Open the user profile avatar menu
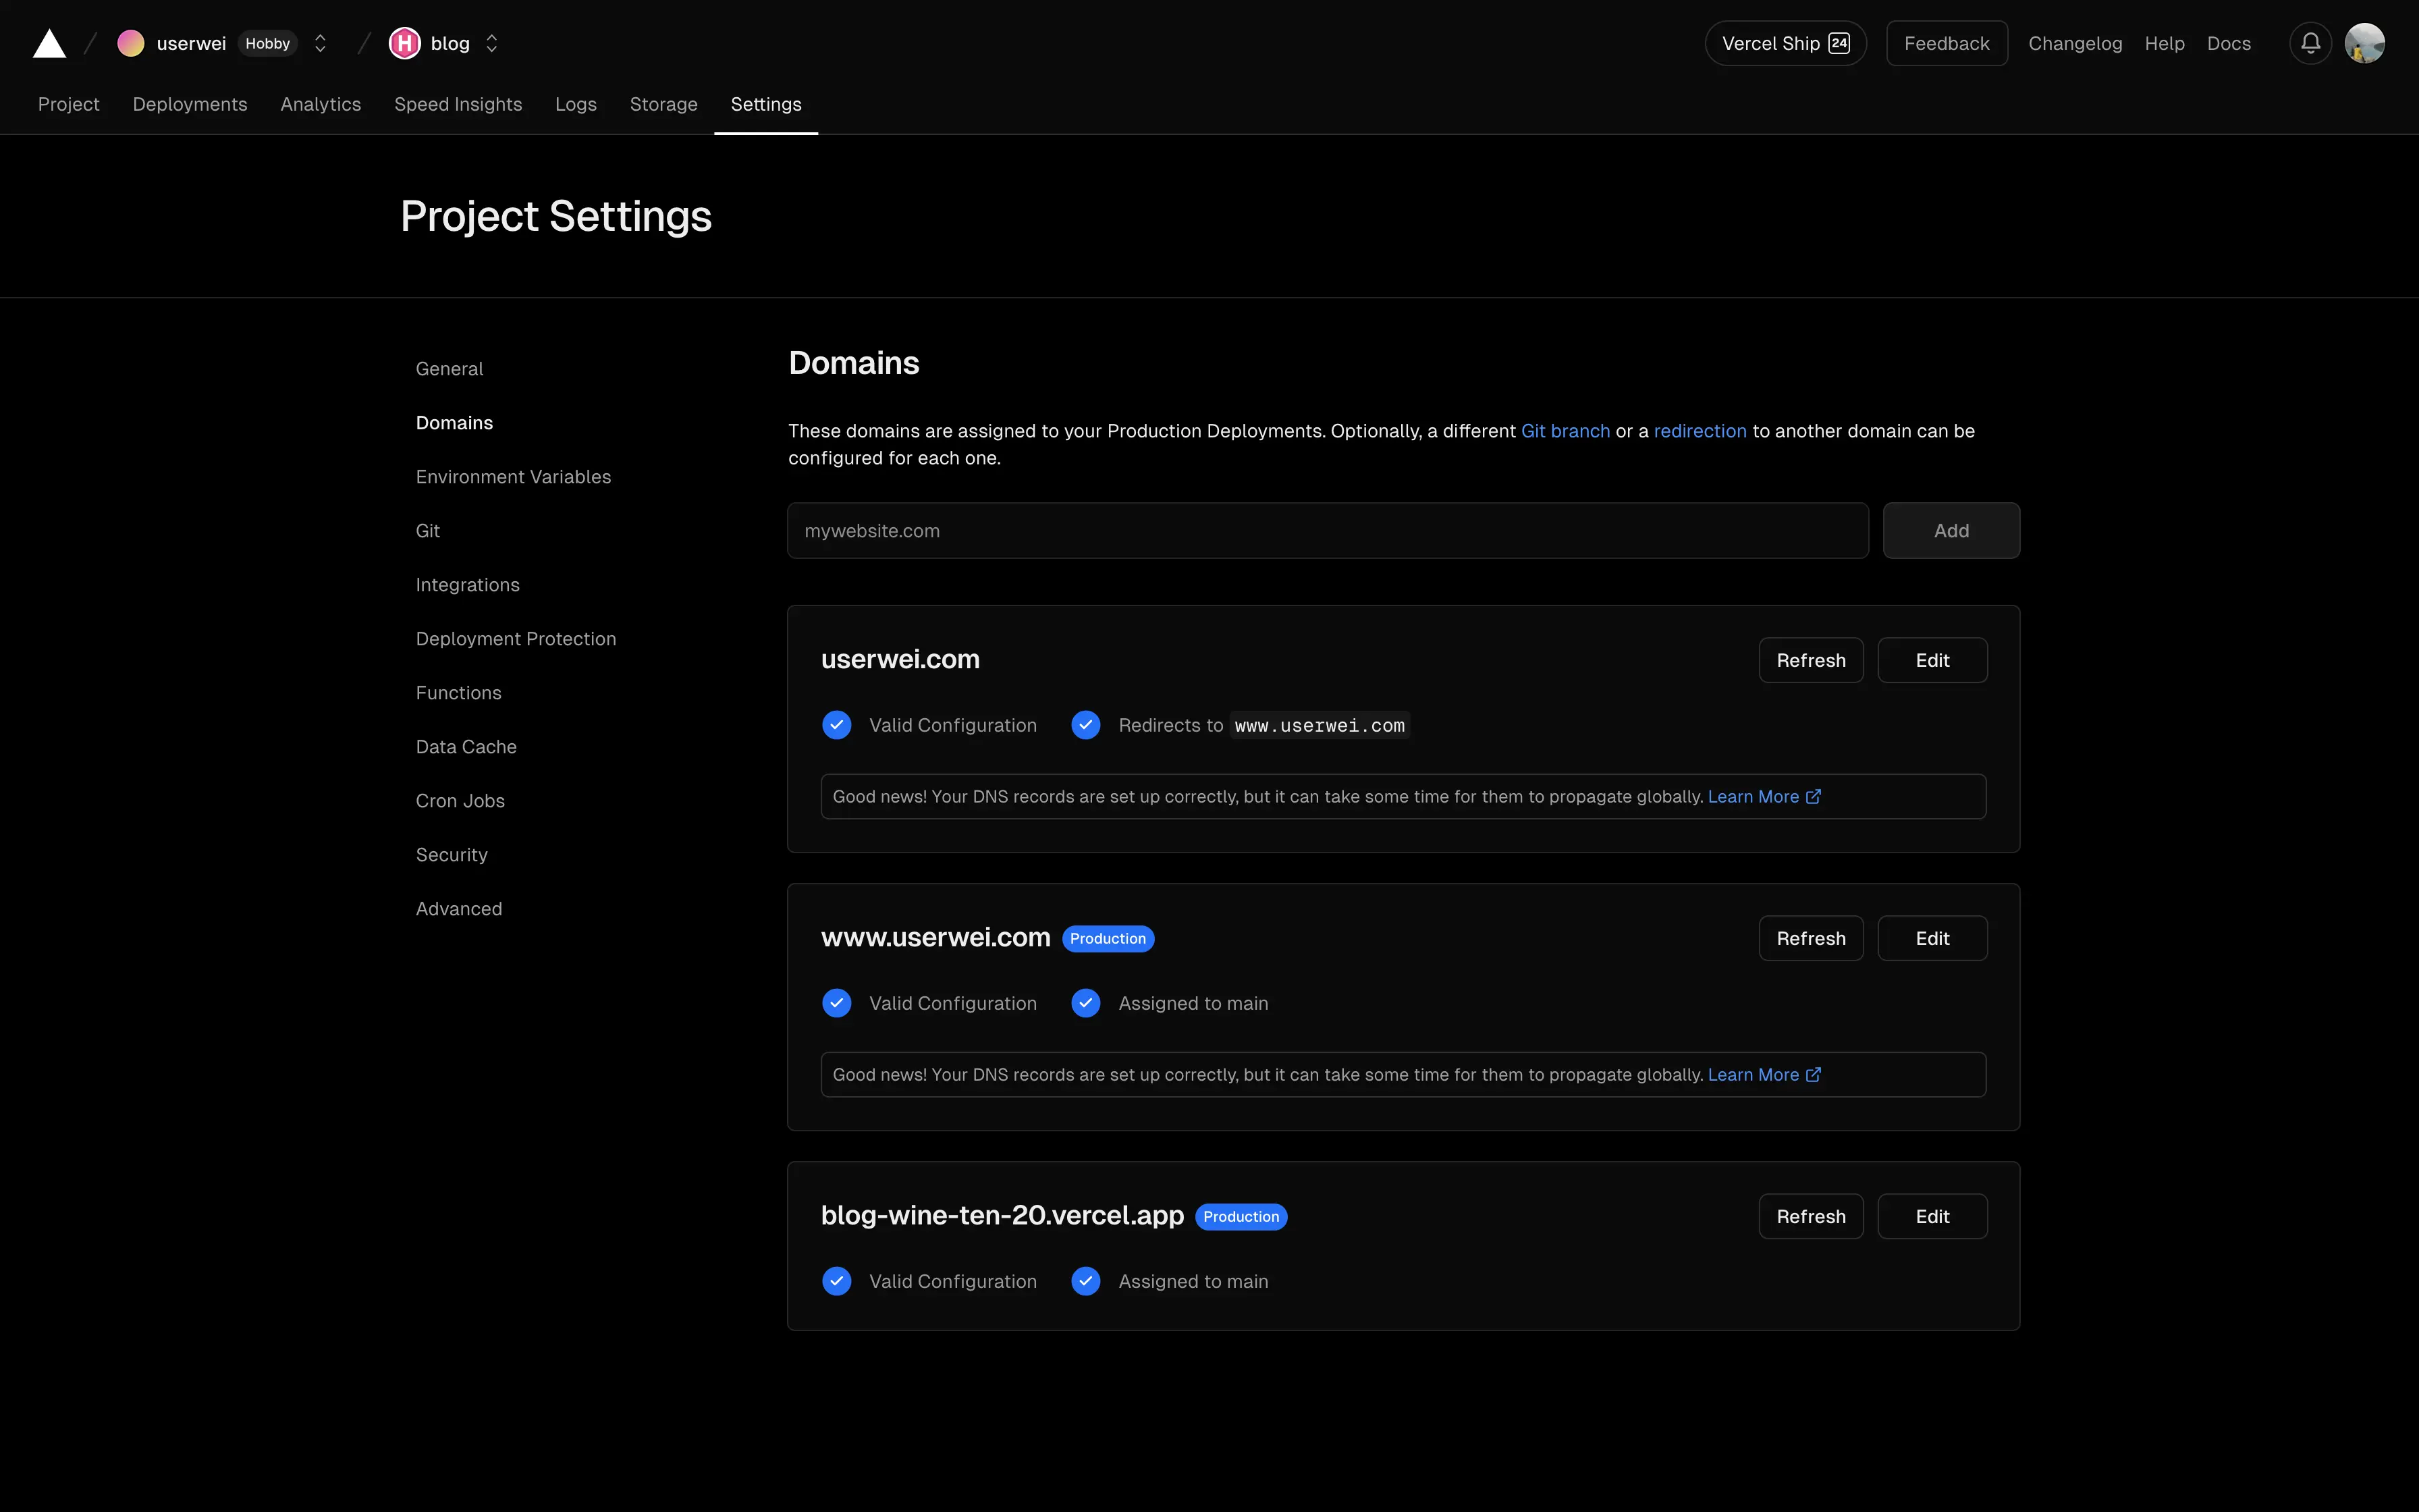The height and width of the screenshot is (1512, 2419). (x=2364, y=43)
